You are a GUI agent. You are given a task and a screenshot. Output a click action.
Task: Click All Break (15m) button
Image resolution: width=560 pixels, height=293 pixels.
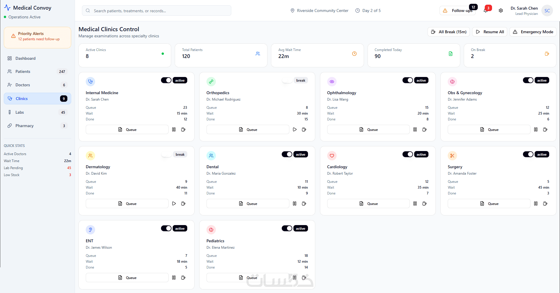point(449,32)
